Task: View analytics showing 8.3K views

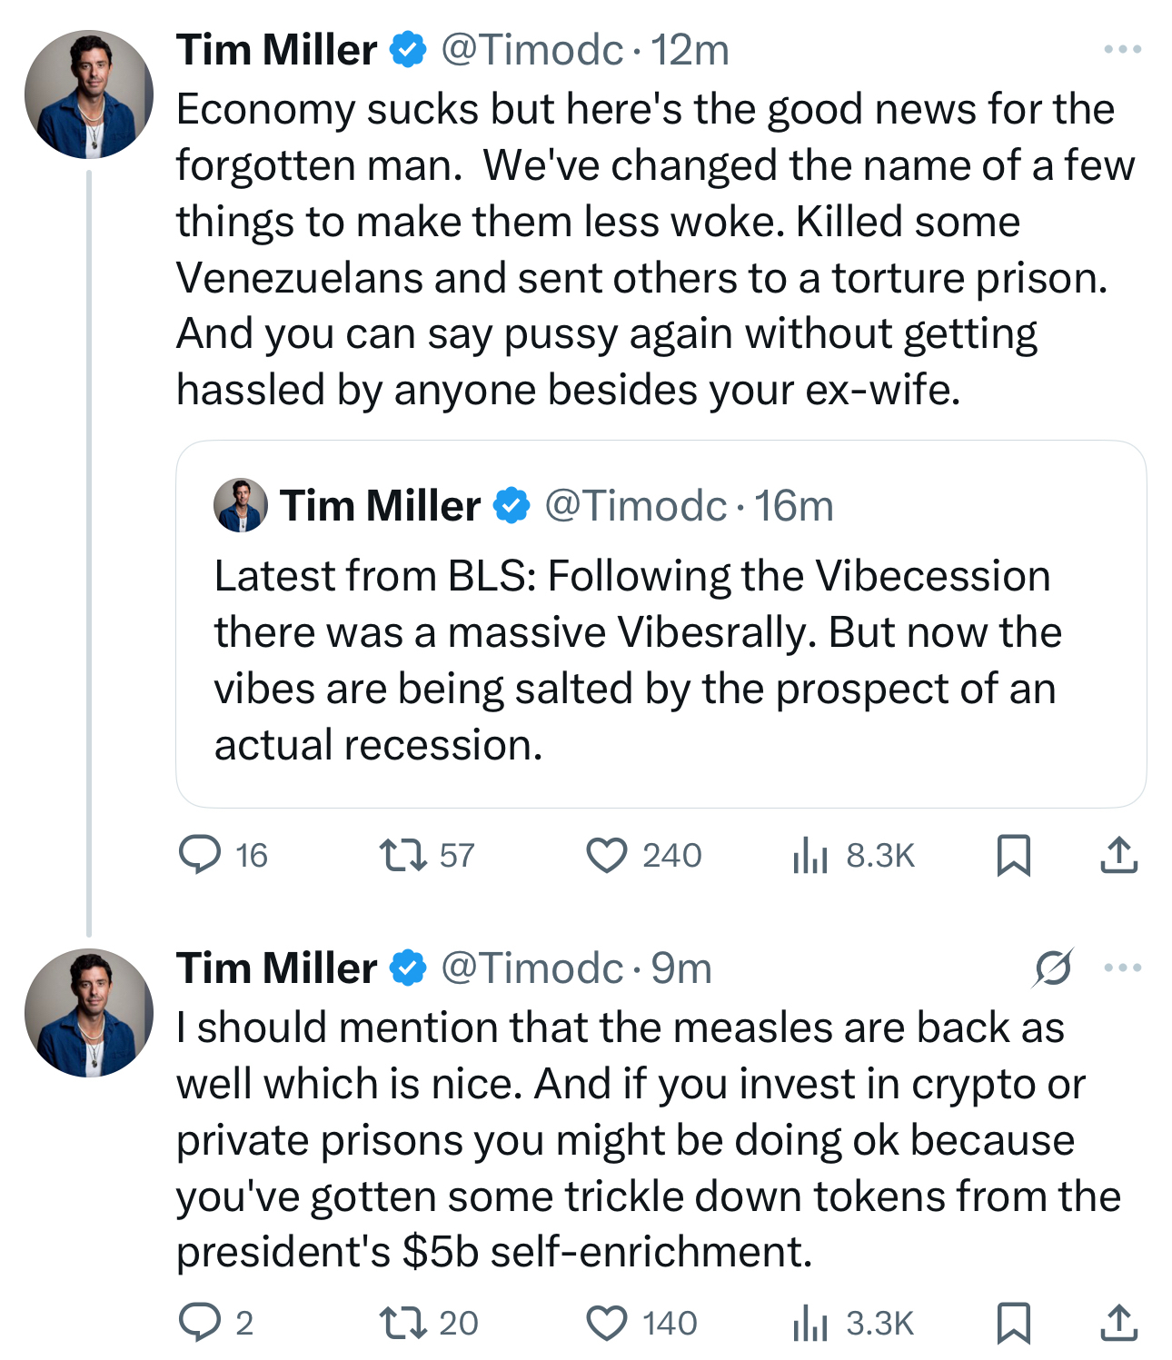Action: pos(810,855)
